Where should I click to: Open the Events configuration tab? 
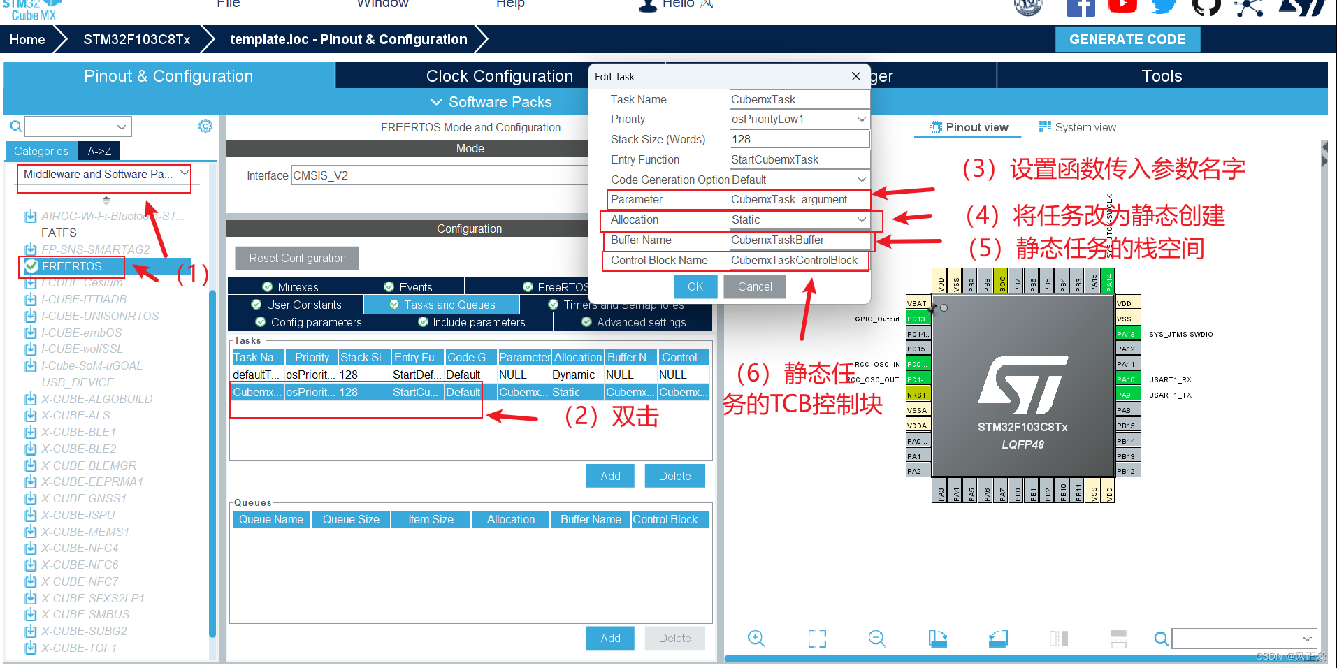[x=408, y=287]
